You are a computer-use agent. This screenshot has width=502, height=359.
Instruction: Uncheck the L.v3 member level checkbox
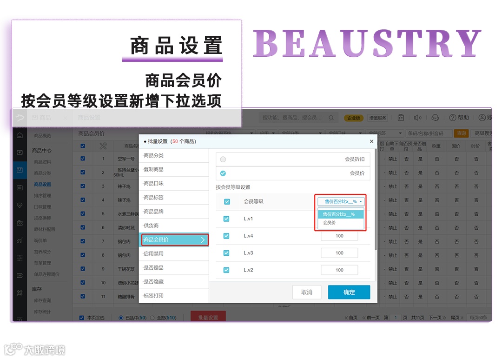tap(226, 253)
